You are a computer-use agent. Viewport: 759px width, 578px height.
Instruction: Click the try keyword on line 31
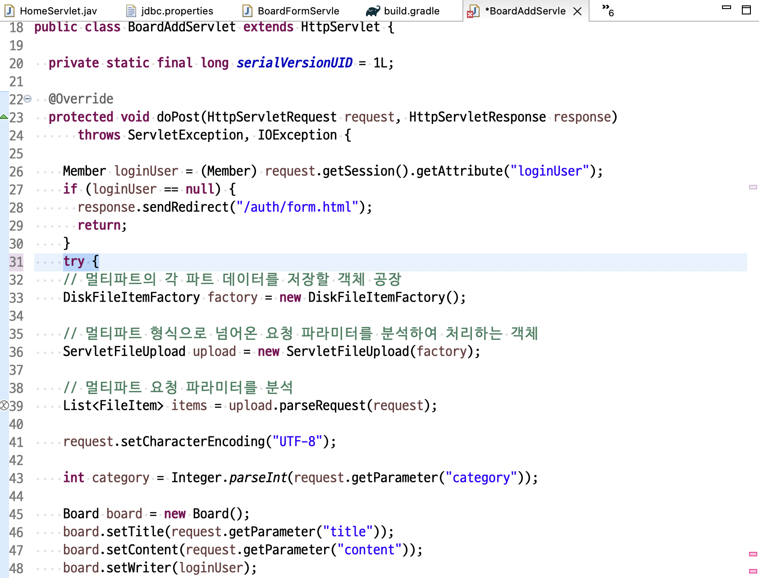pos(74,261)
